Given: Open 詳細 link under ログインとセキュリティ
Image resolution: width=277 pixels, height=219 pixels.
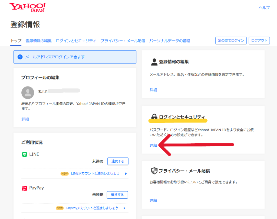Looking at the screenshot, I should click(153, 145).
